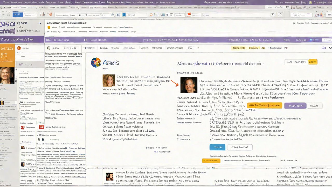Click the purple button beside the orange button
332x187 pixels.
tap(295, 106)
